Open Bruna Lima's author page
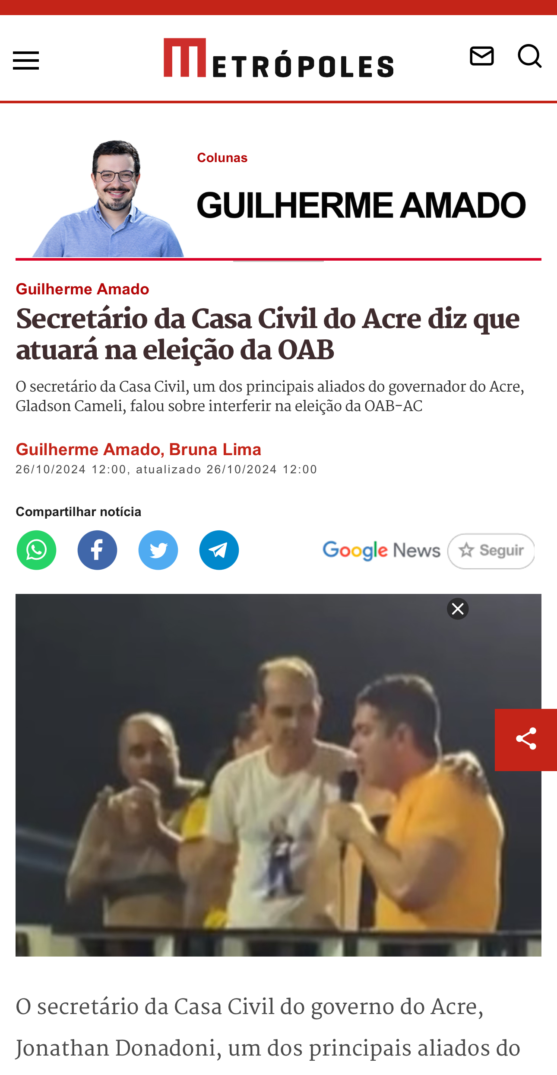557x1075 pixels. [x=215, y=450]
